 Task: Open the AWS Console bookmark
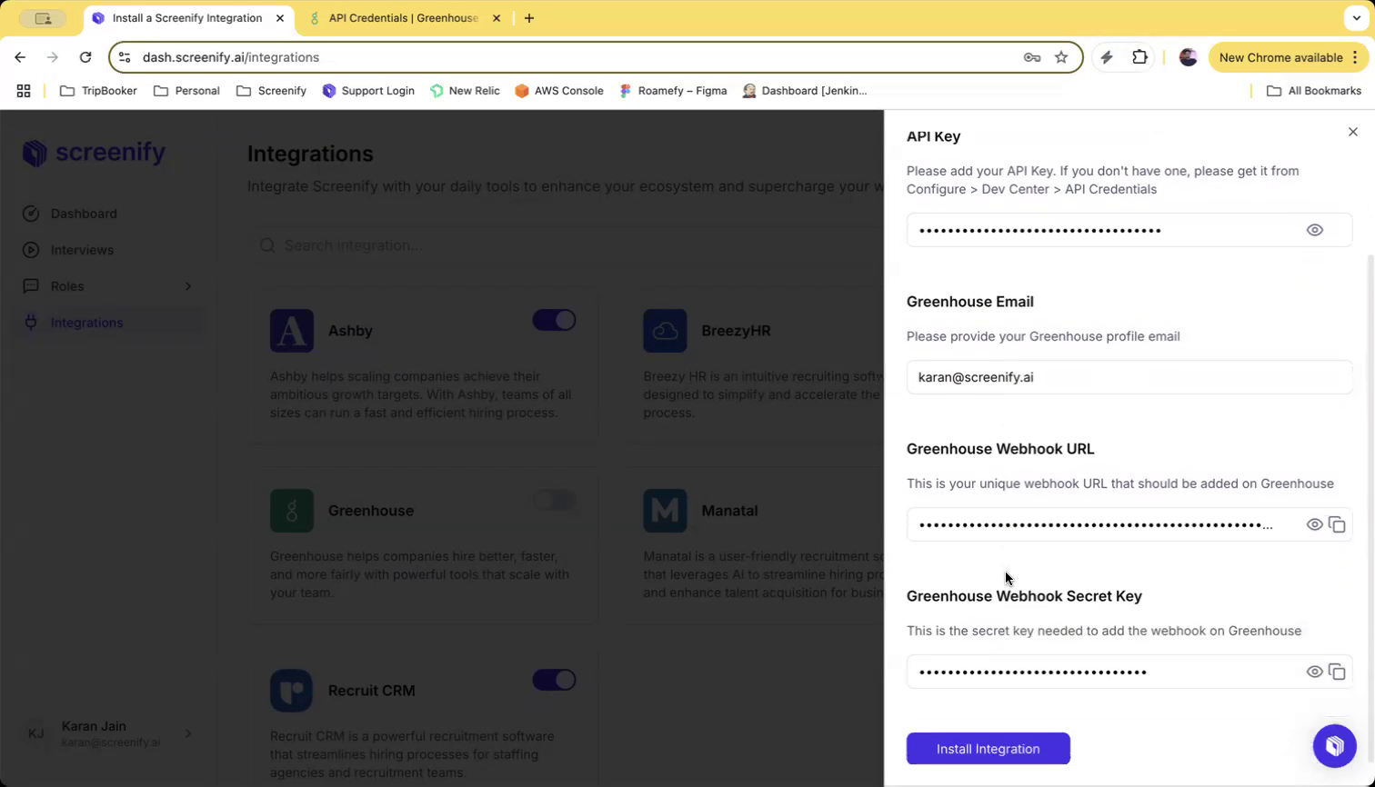coord(559,91)
